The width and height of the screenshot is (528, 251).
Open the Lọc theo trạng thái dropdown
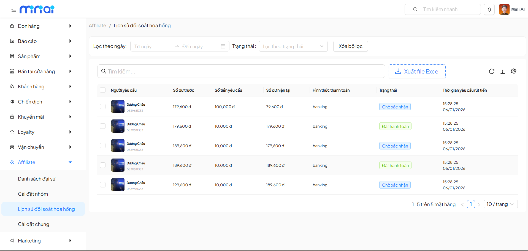(x=293, y=46)
